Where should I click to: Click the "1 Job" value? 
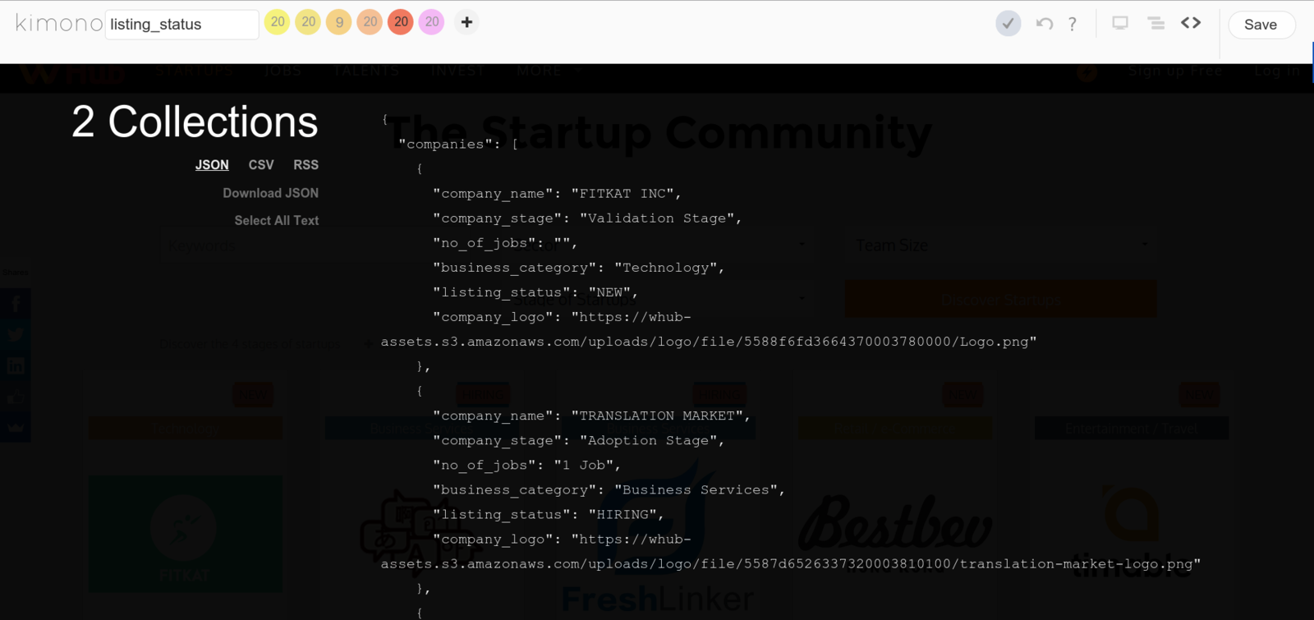coord(582,466)
